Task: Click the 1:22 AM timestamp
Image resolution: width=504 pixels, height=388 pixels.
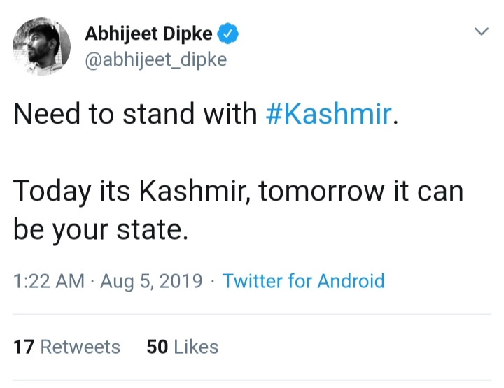Action: [49, 281]
